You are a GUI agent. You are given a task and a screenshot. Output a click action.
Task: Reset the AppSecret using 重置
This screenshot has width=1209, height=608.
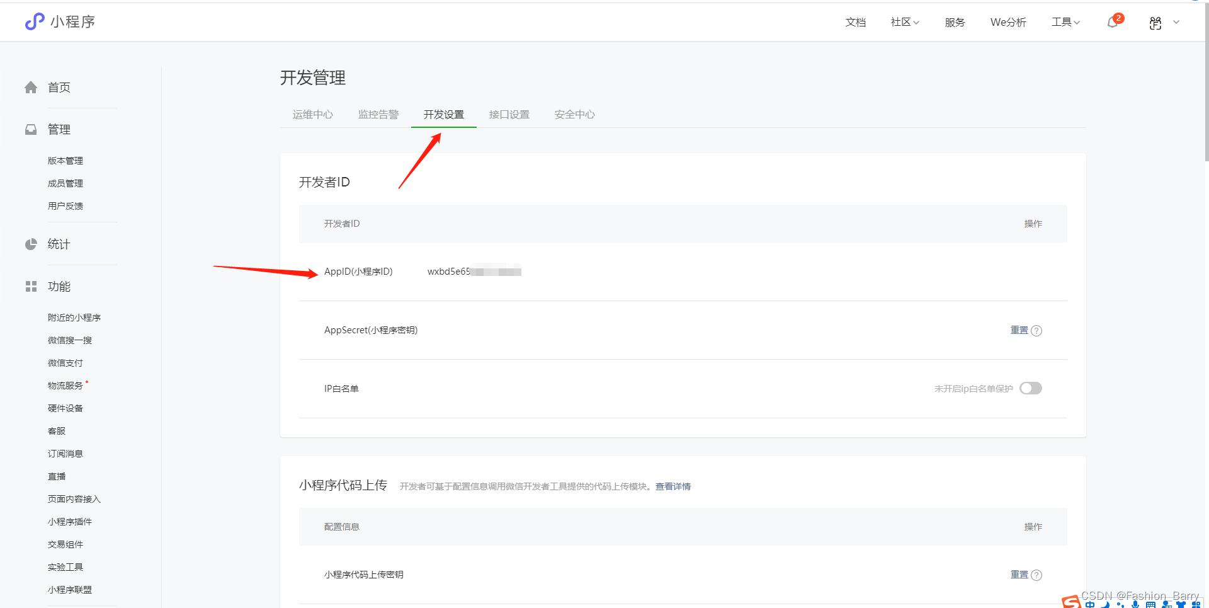pyautogui.click(x=1018, y=330)
